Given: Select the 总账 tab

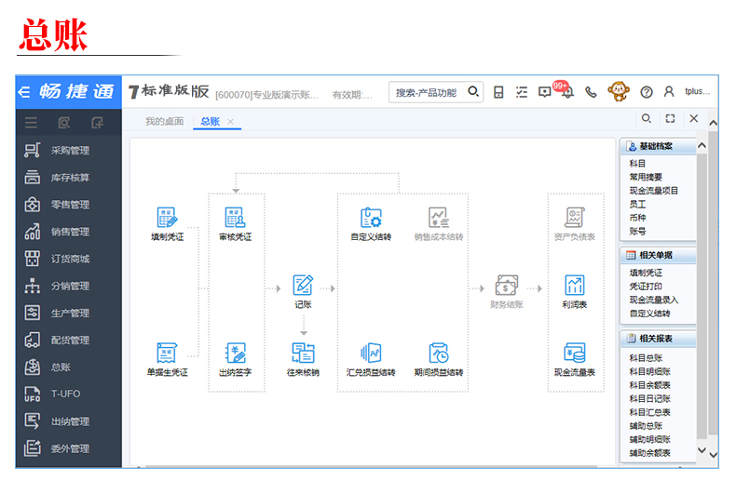Looking at the screenshot, I should (211, 121).
